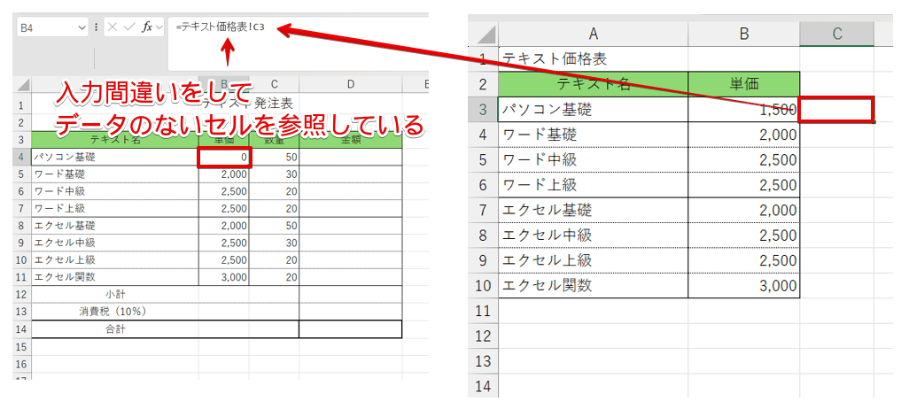Click the Name Box showing B4
Image resolution: width=901 pixels, height=417 pixels.
pyautogui.click(x=51, y=27)
